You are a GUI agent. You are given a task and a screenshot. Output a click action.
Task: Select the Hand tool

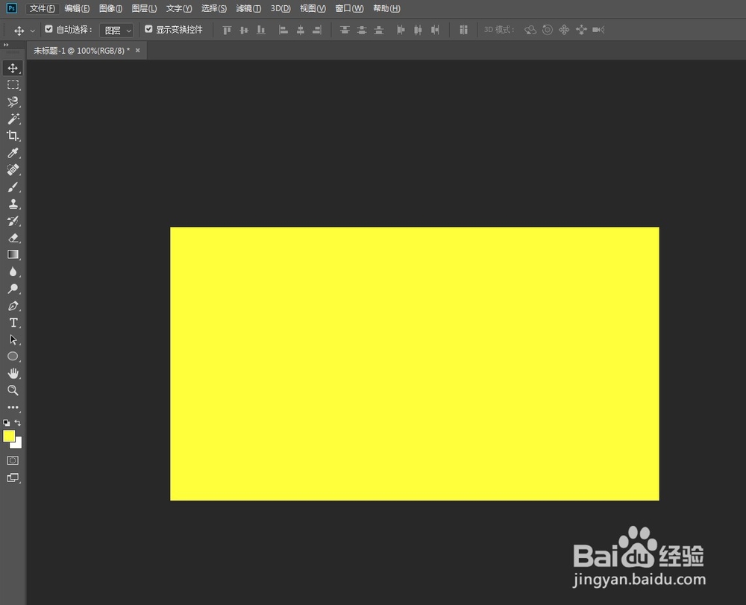click(x=13, y=373)
